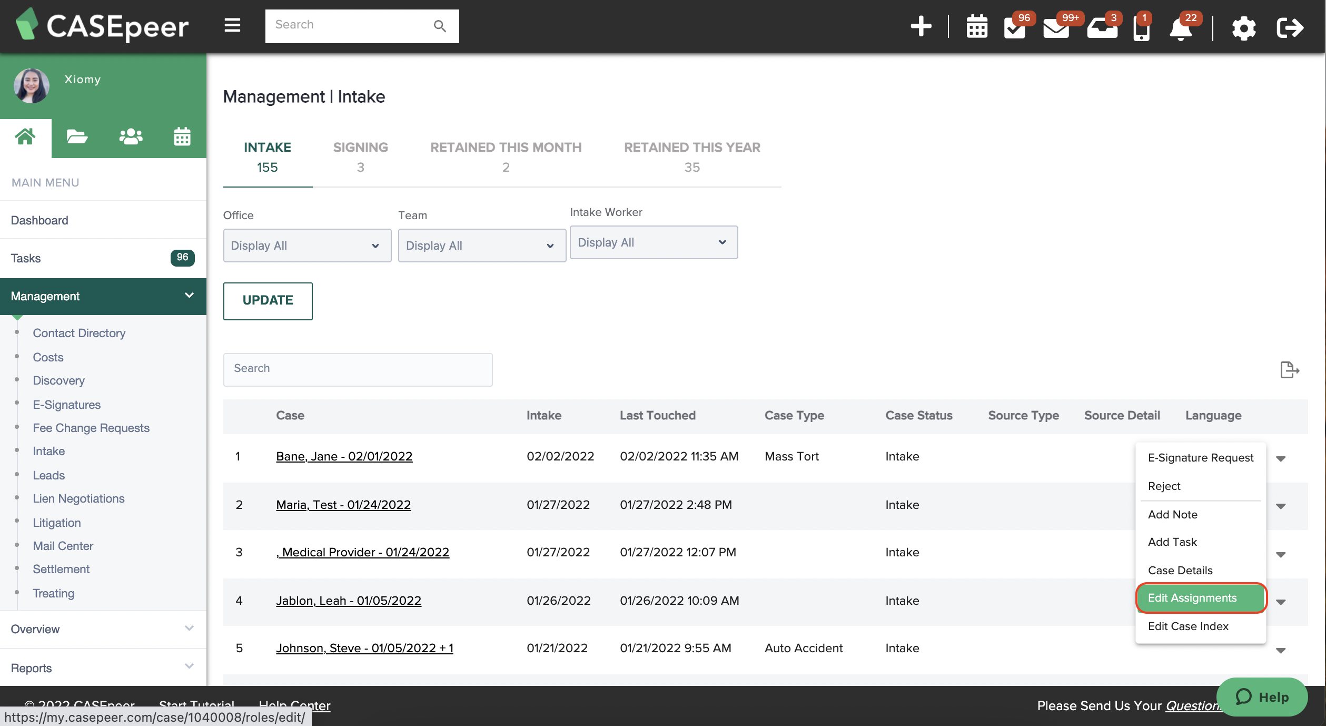
Task: Open the document inbox icon with 3 alerts
Action: tap(1102, 29)
